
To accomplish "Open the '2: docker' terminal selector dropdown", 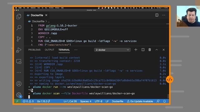I will [x=112, y=50].
